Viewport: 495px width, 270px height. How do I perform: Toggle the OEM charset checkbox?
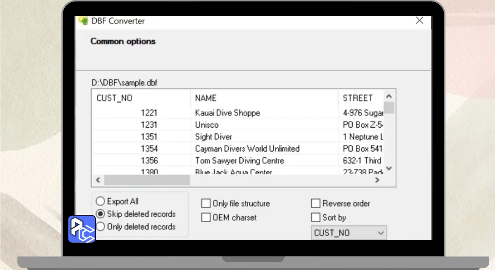tap(206, 218)
